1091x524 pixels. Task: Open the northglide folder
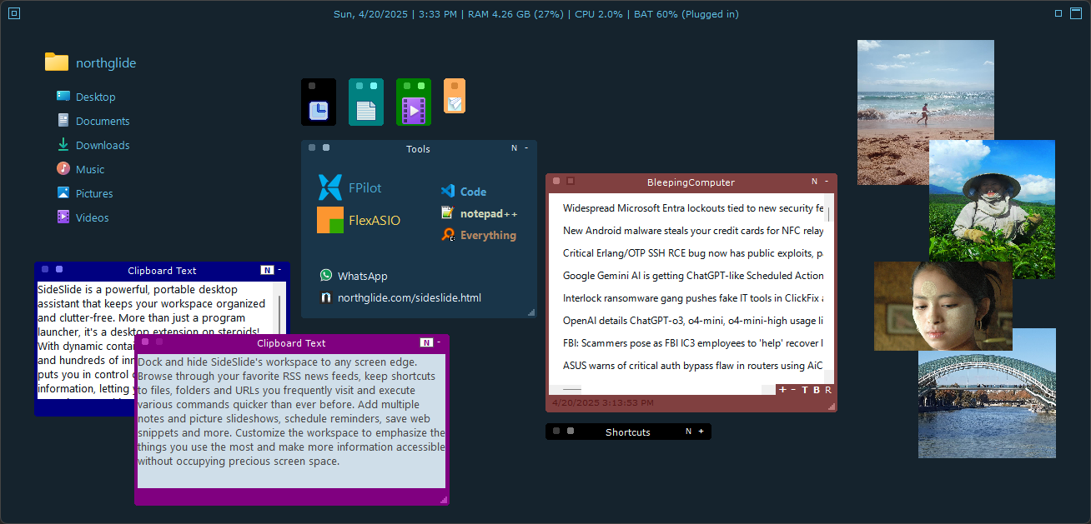[x=91, y=62]
